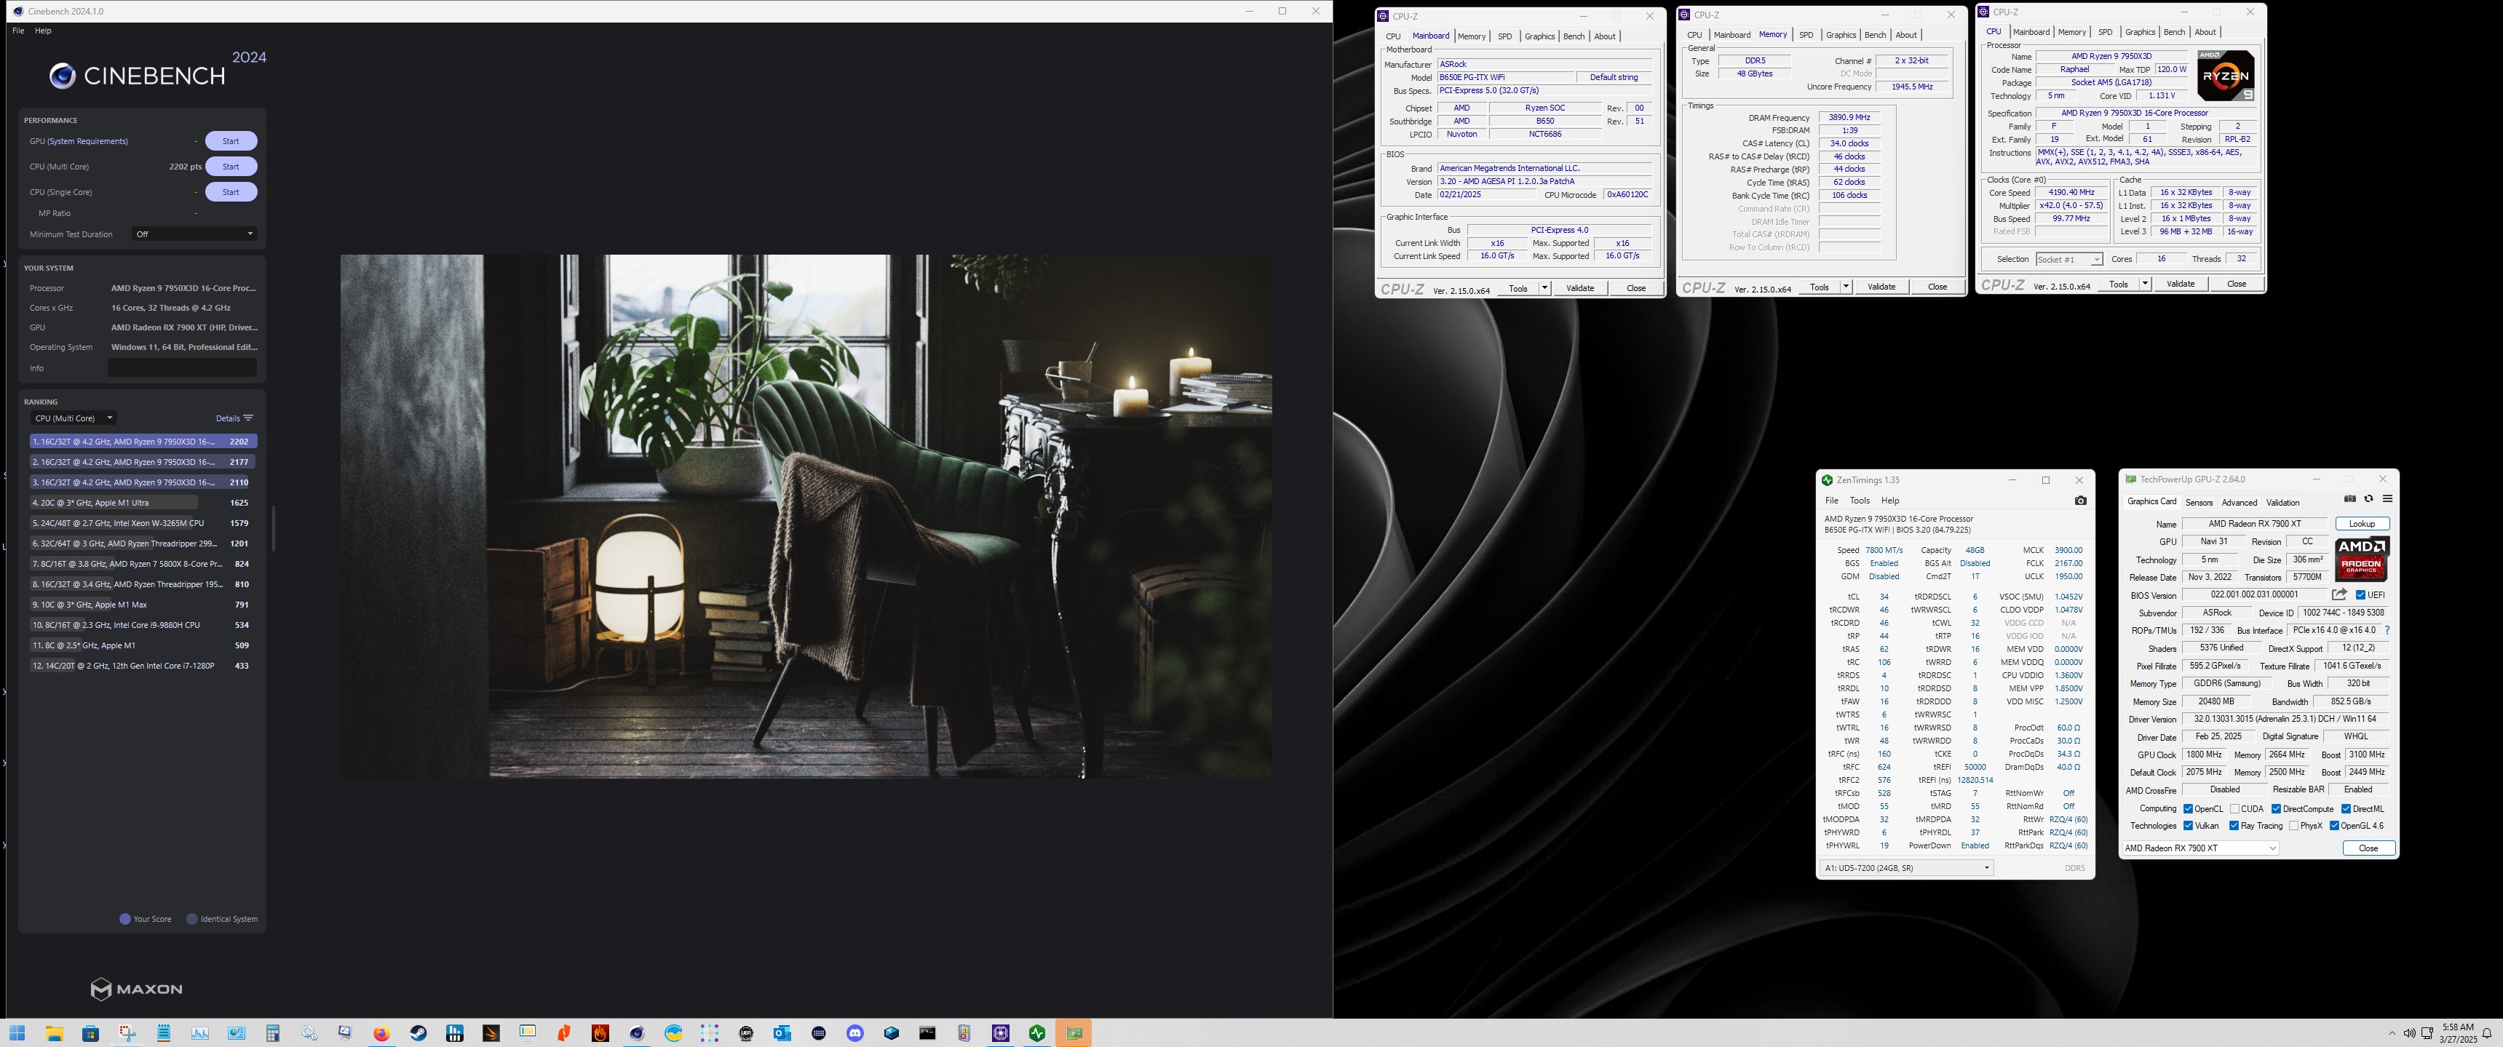The image size is (2503, 1047).
Task: Click Bus Interface question mark in GPU-Z
Action: click(2387, 630)
